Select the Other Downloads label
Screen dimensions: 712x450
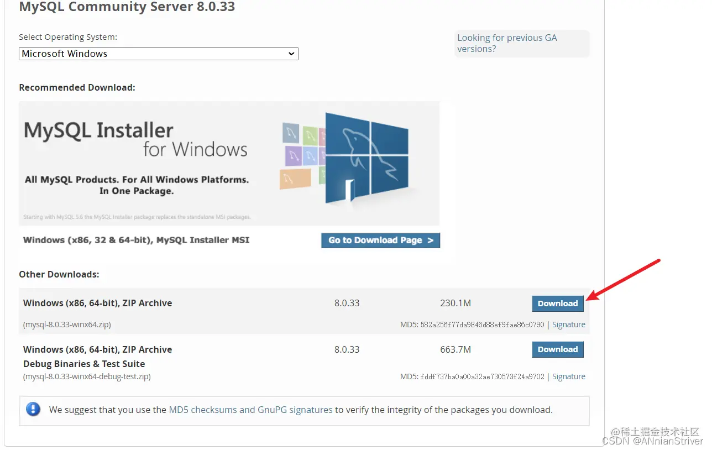point(59,274)
